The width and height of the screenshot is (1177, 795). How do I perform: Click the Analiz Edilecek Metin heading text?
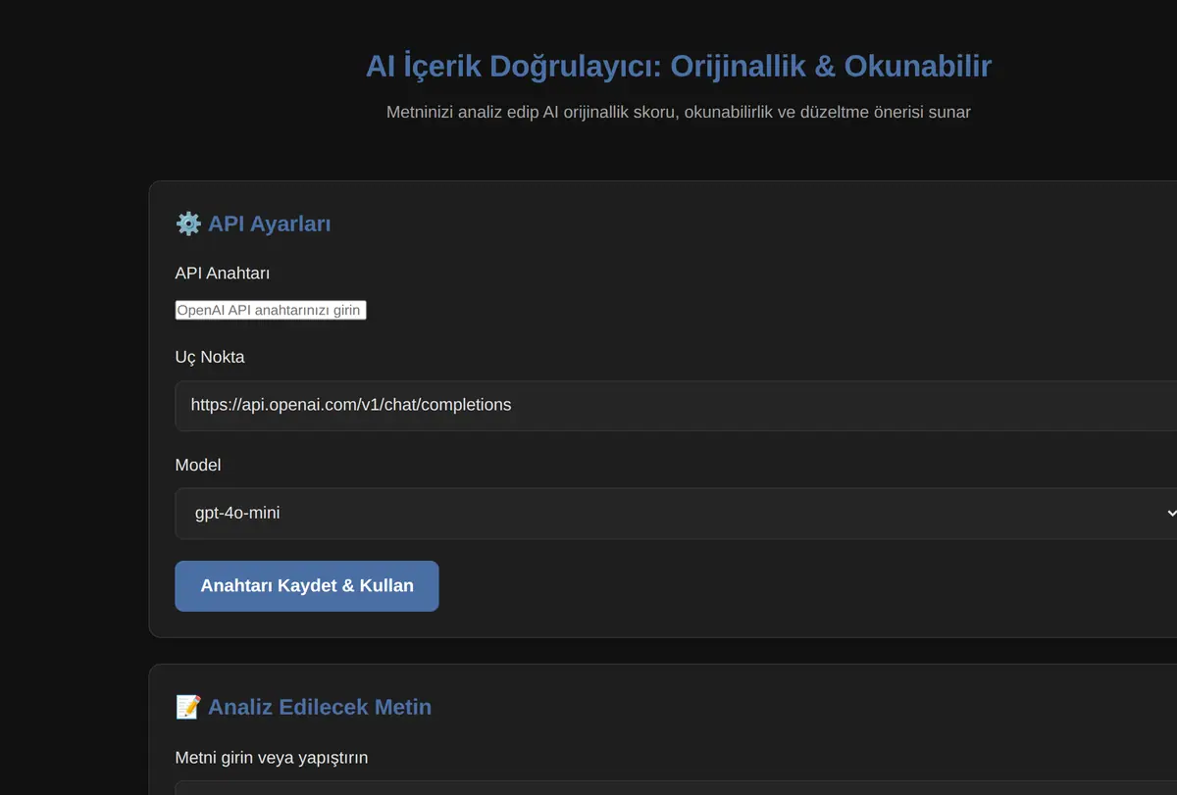320,707
